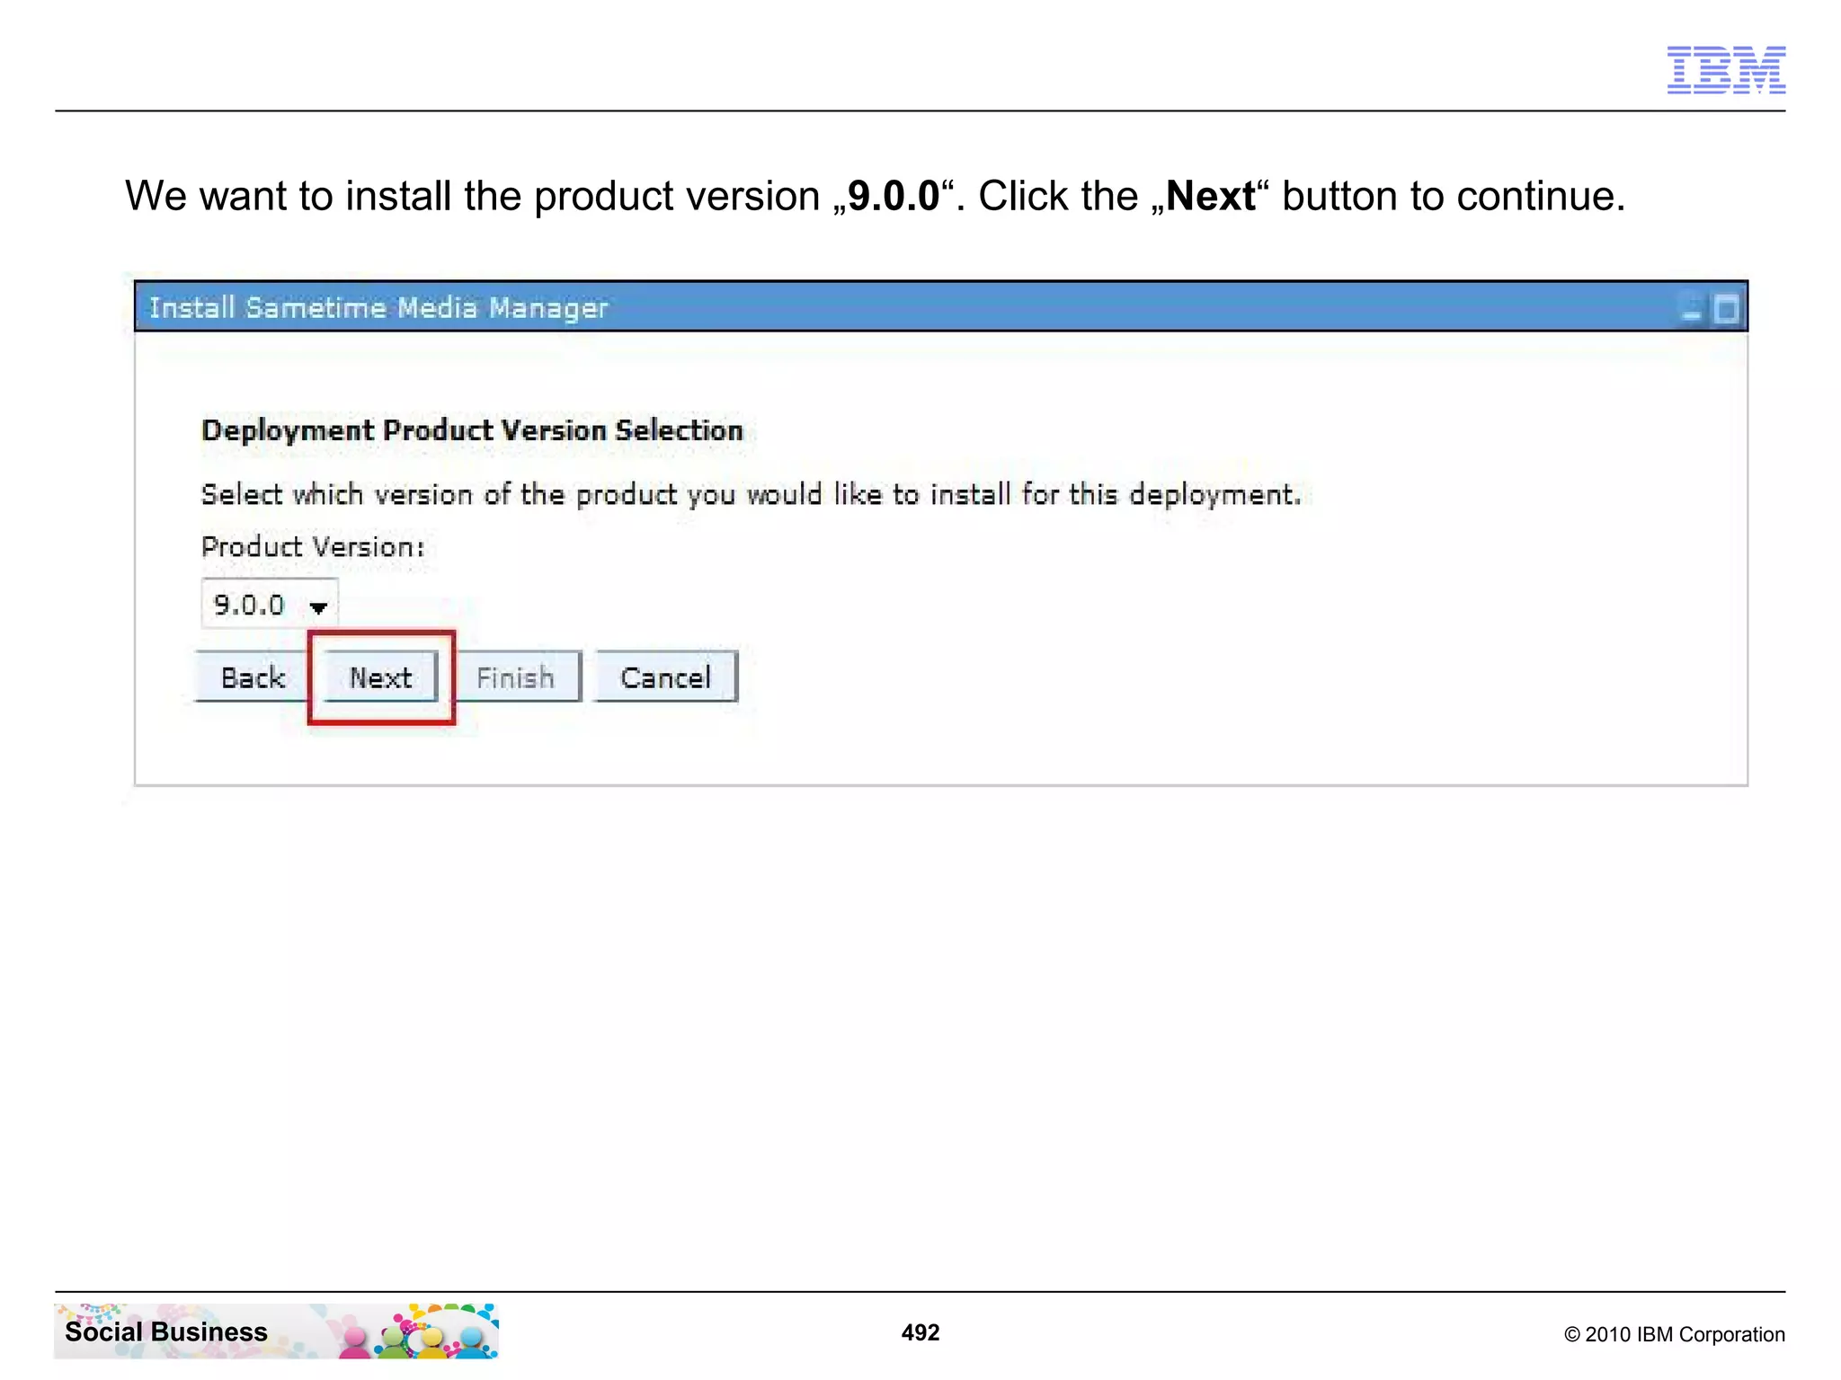Click the '© 2010 IBM Corporation' footer text
The height and width of the screenshot is (1380, 1841).
click(1675, 1334)
